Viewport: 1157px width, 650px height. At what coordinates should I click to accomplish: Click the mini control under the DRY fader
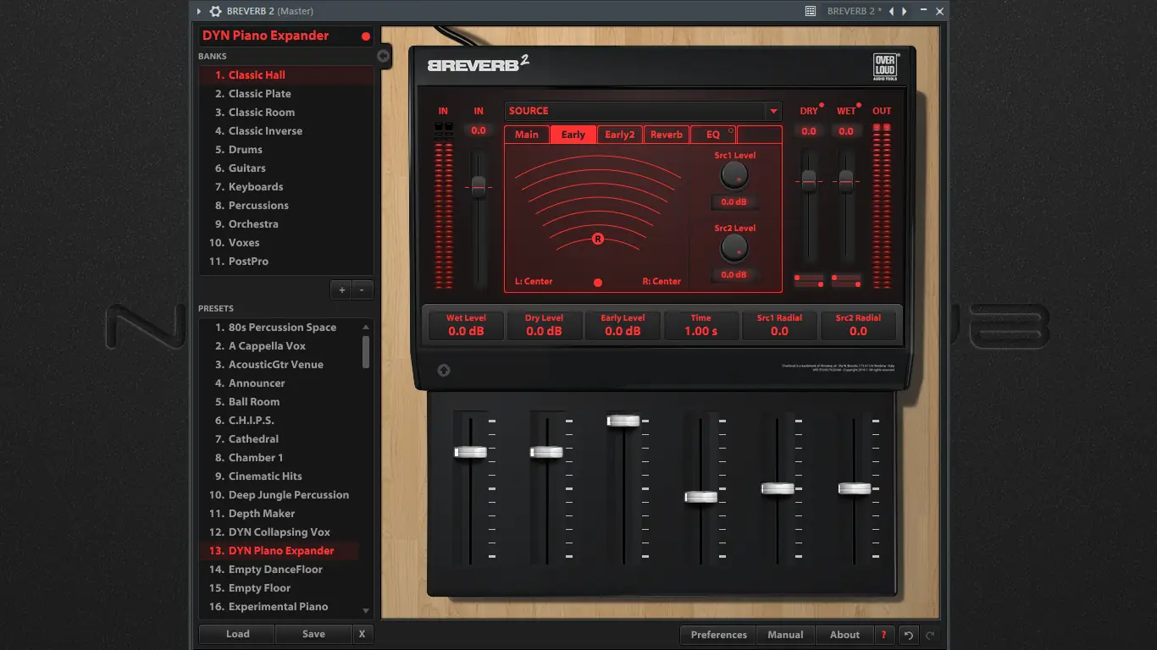click(x=809, y=280)
